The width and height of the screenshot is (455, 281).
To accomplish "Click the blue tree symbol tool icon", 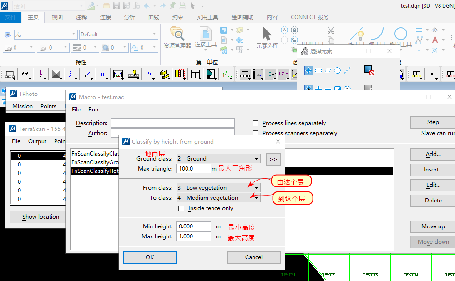I will point(72,75).
